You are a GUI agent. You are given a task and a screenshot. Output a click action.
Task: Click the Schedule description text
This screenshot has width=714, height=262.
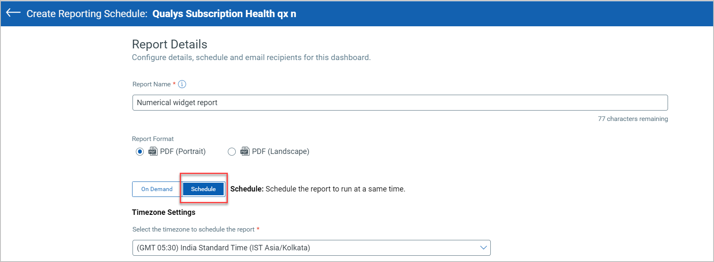pos(318,189)
